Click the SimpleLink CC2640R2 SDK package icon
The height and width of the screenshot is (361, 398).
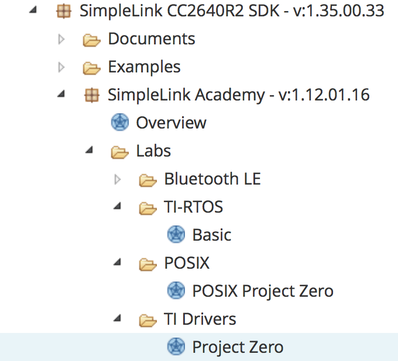click(63, 11)
